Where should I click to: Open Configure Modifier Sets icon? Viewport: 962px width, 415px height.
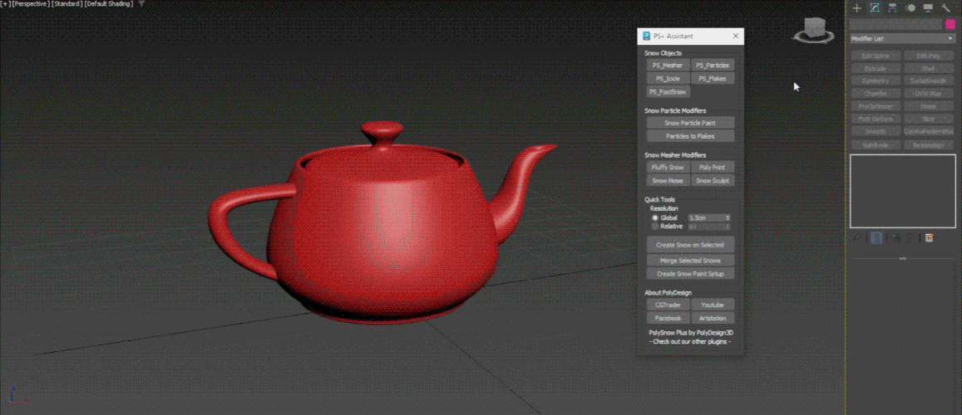coord(929,238)
